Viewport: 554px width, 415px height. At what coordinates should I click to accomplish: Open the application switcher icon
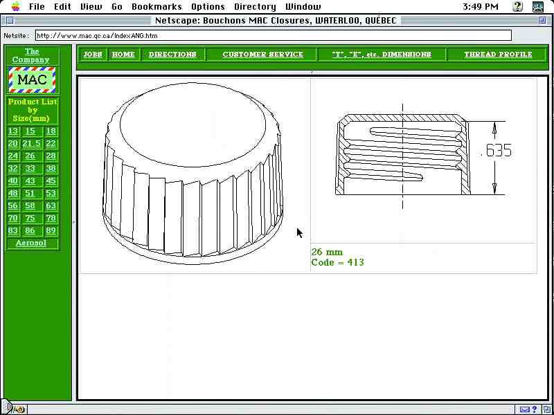[538, 6]
